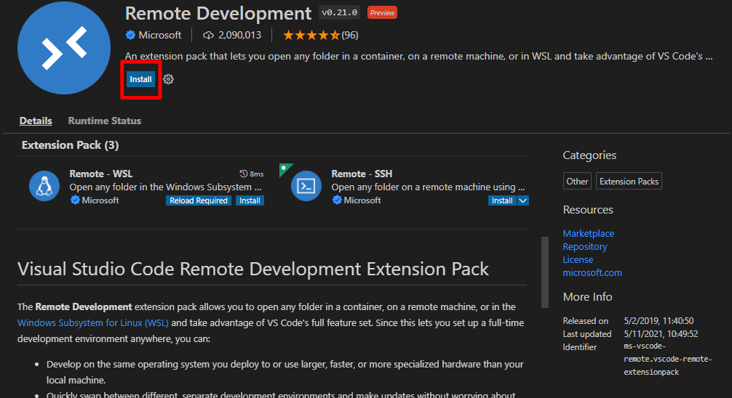732x398 pixels.
Task: Open the Marketplace resource link
Action: pyautogui.click(x=588, y=233)
